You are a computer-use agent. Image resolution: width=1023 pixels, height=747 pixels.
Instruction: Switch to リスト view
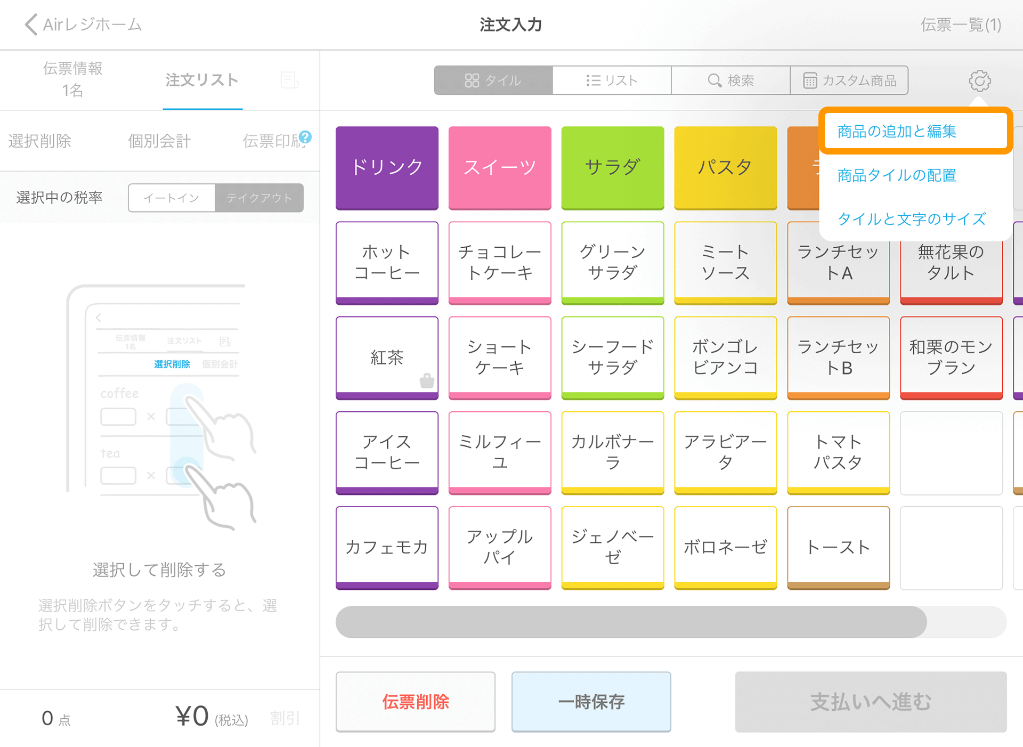point(612,80)
